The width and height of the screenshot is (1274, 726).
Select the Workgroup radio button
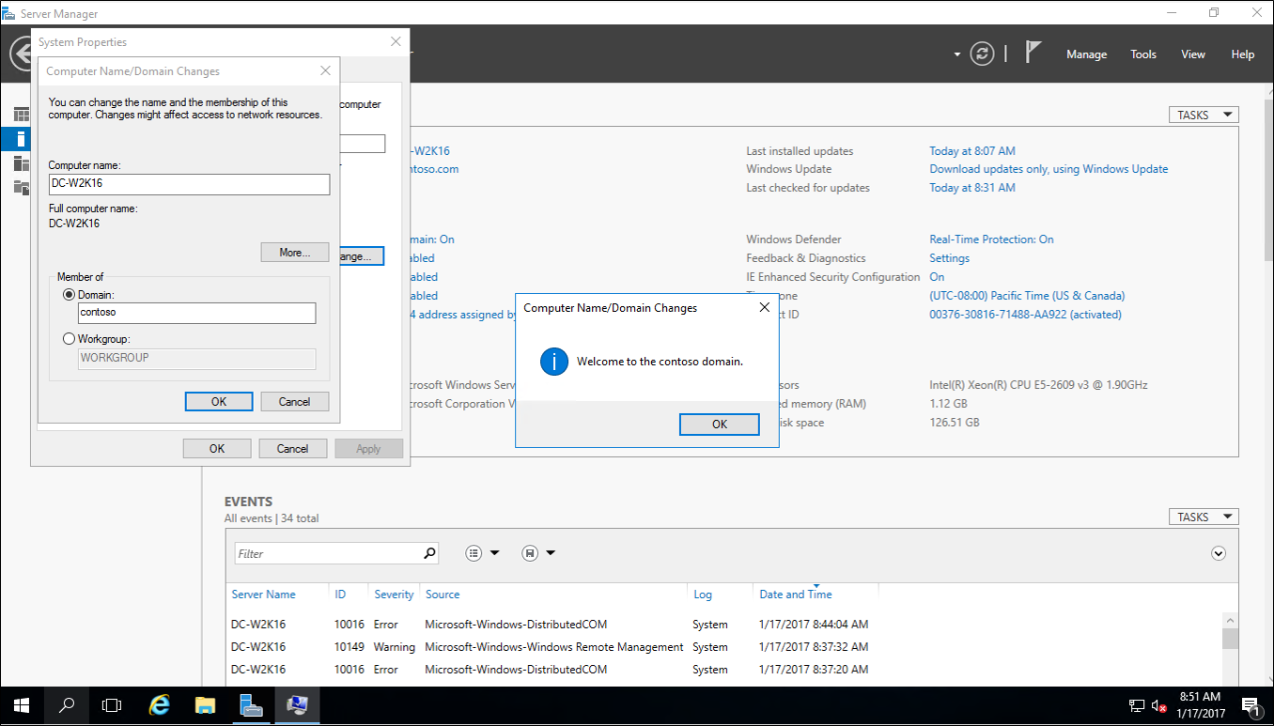(69, 339)
